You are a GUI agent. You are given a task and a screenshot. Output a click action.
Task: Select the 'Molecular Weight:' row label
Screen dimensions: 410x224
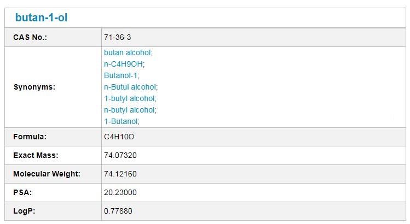(x=47, y=174)
